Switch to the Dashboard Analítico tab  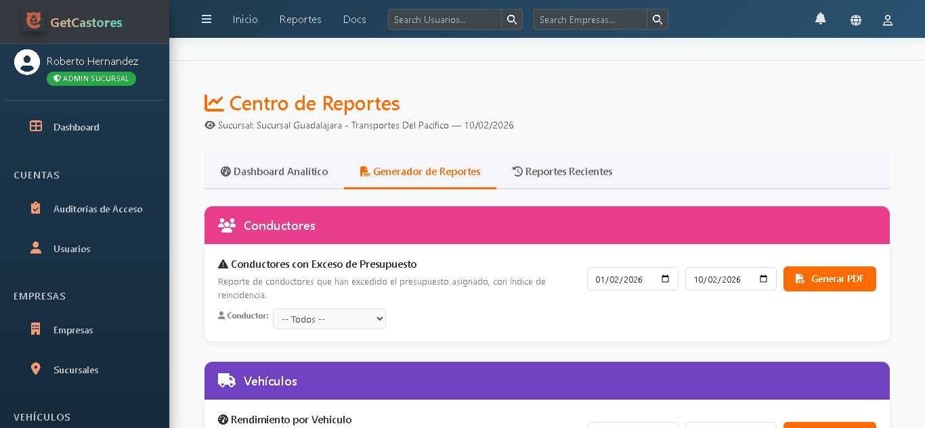pos(274,171)
